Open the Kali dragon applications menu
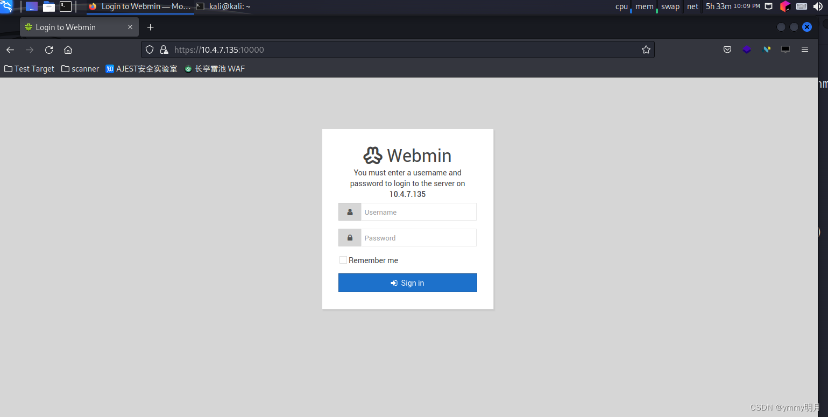The width and height of the screenshot is (828, 417). [x=6, y=6]
